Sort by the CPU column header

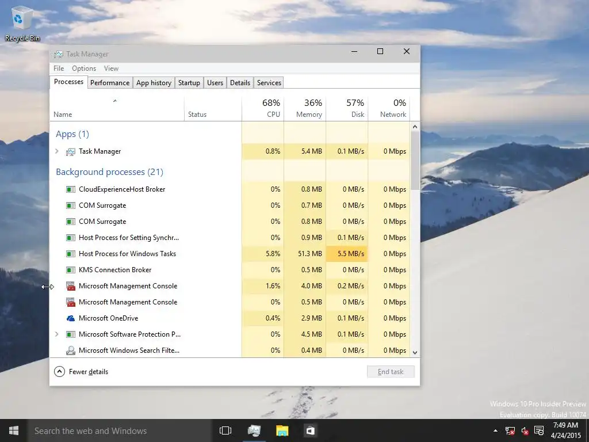pyautogui.click(x=263, y=108)
